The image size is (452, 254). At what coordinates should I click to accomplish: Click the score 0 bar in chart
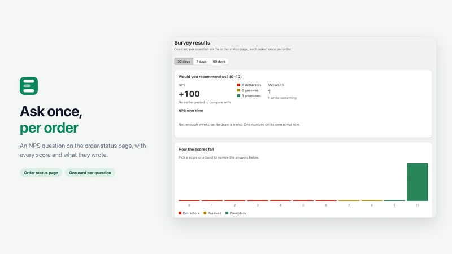click(189, 200)
